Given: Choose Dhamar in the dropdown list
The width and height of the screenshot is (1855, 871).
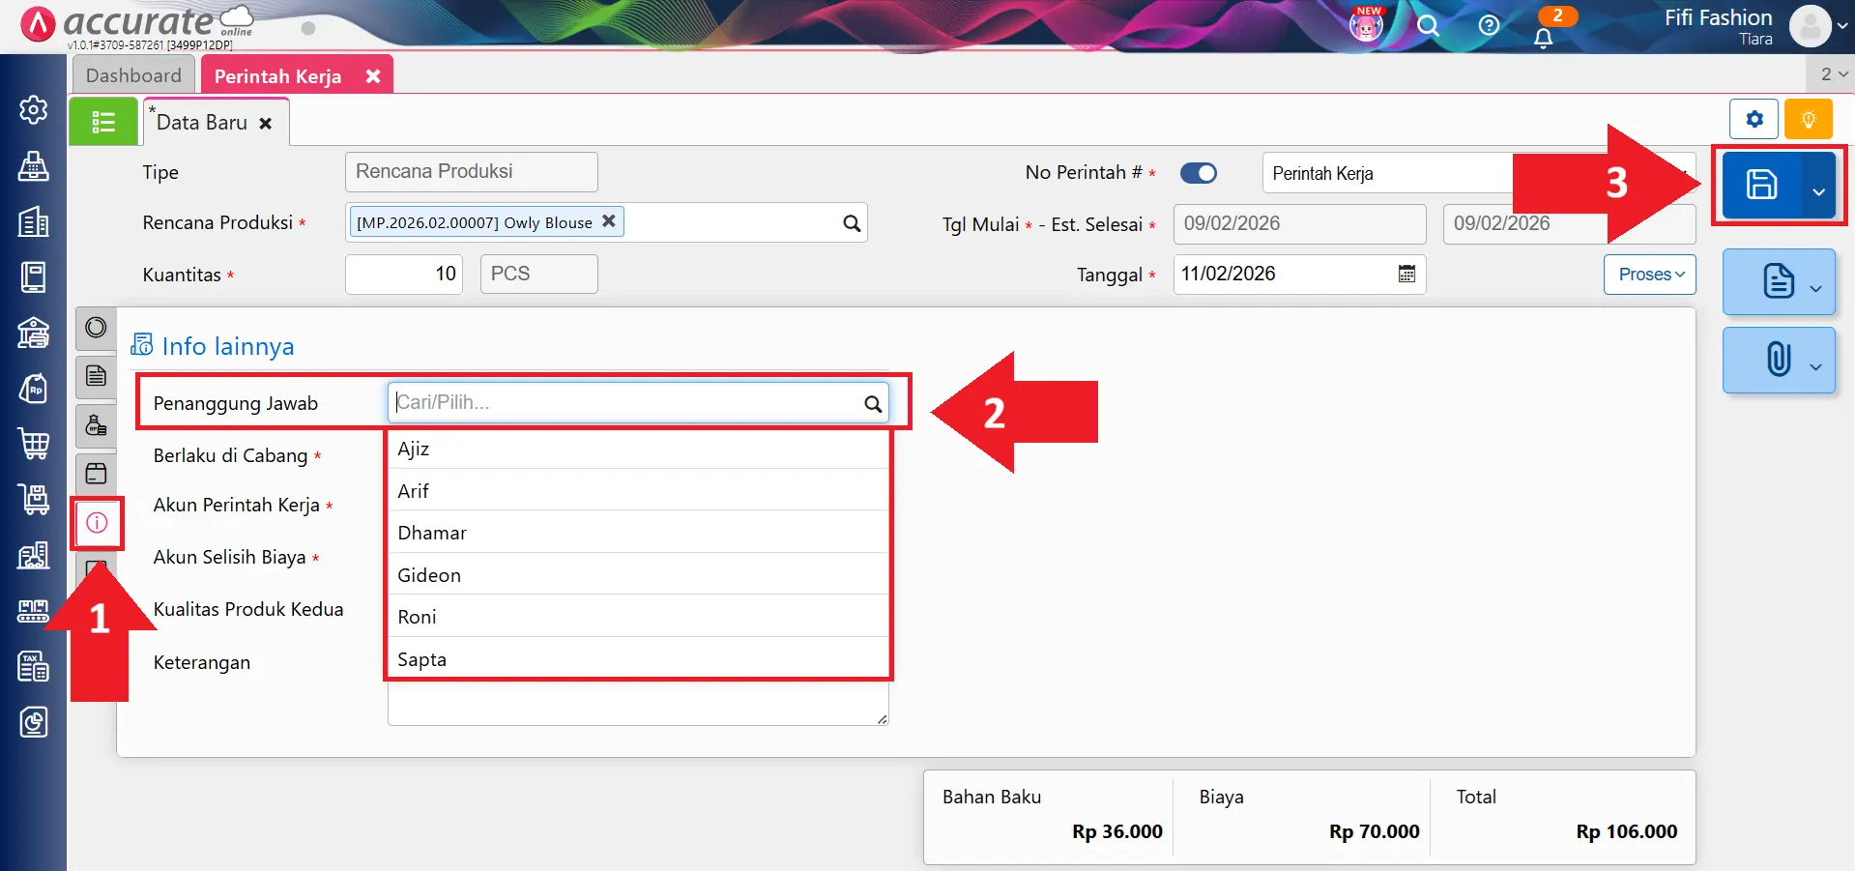Looking at the screenshot, I should 432,533.
